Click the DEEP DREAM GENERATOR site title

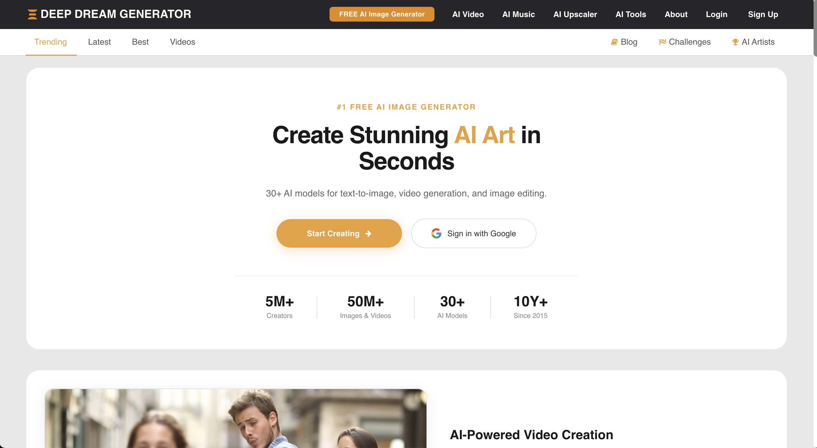coord(116,14)
